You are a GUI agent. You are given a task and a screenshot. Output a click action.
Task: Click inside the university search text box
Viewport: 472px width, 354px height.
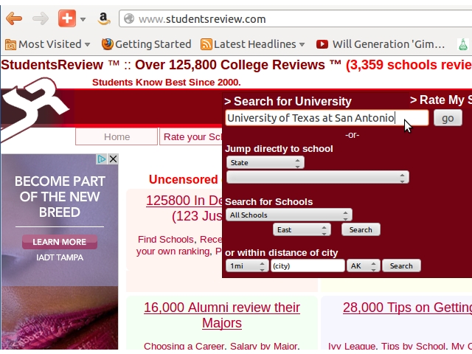(327, 118)
